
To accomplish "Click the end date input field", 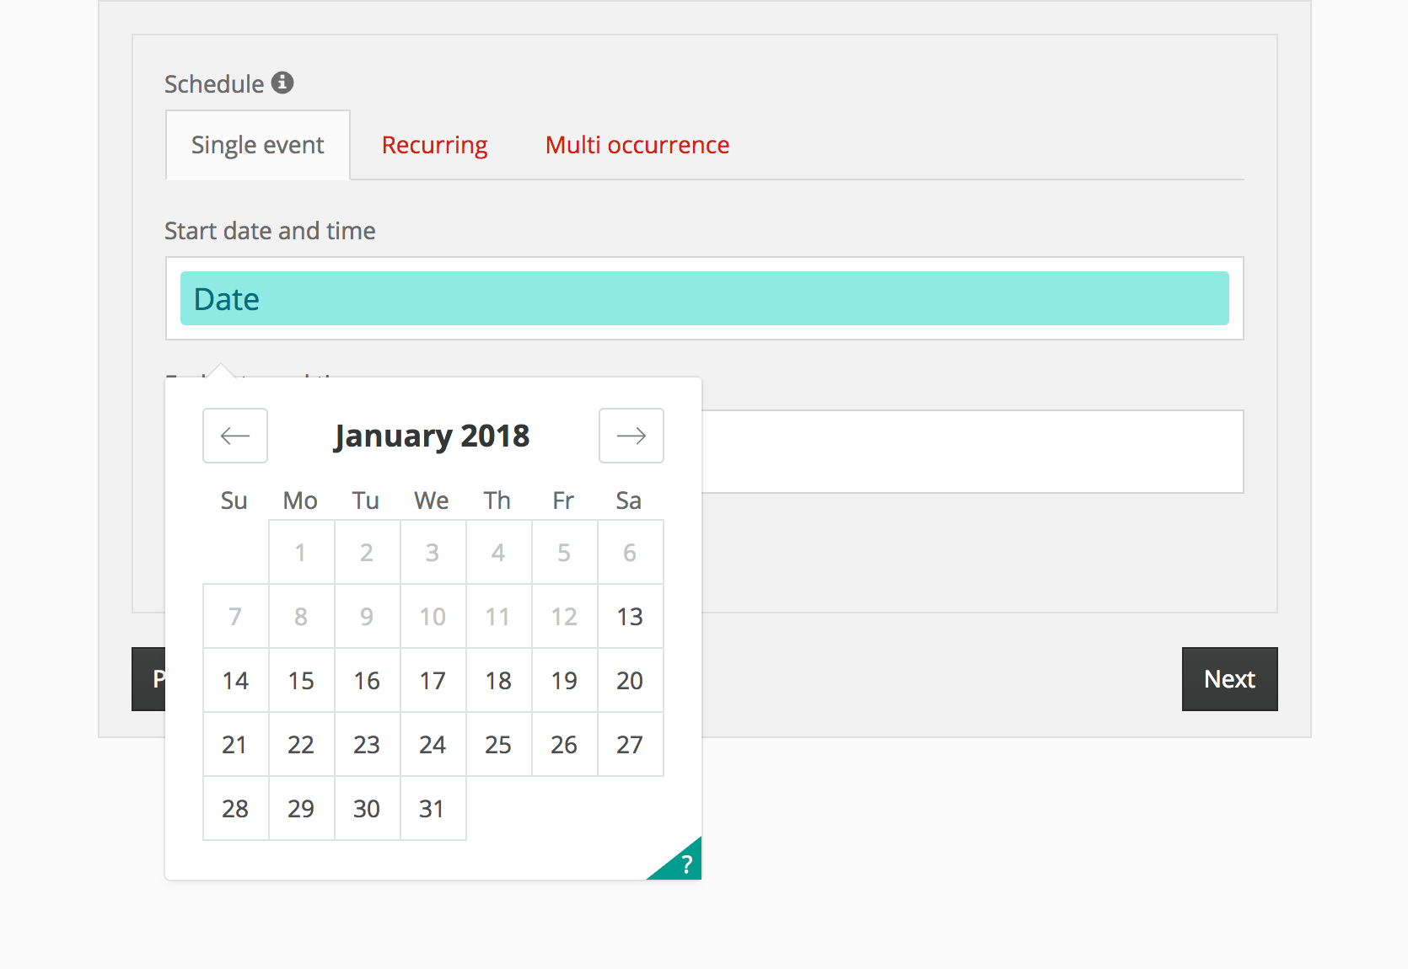I will point(971,452).
